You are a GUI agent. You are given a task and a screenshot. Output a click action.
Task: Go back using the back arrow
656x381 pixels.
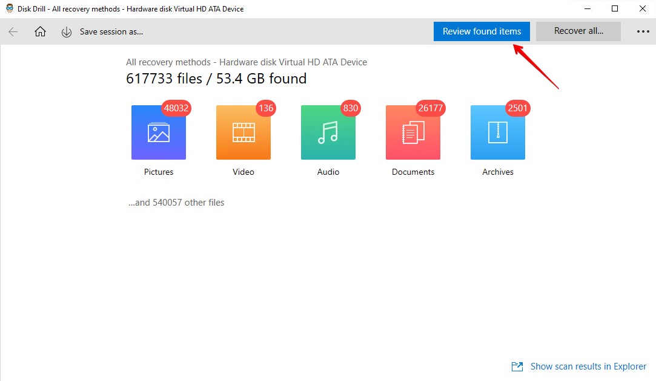tap(13, 31)
